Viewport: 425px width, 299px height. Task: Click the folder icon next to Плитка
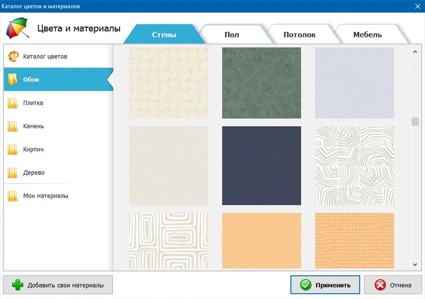point(13,103)
